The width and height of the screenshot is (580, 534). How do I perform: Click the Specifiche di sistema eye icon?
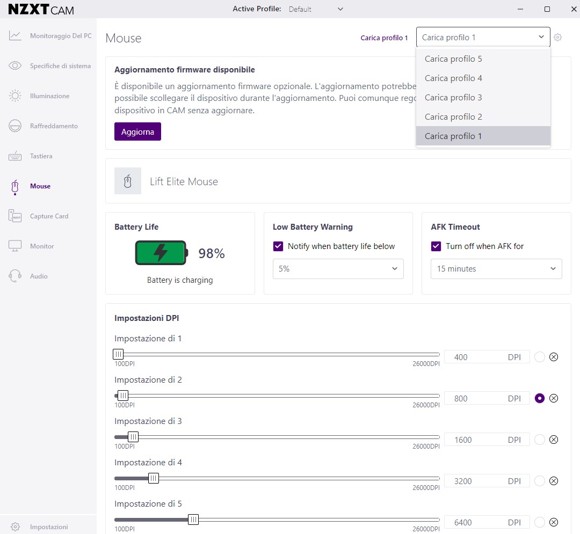point(15,66)
